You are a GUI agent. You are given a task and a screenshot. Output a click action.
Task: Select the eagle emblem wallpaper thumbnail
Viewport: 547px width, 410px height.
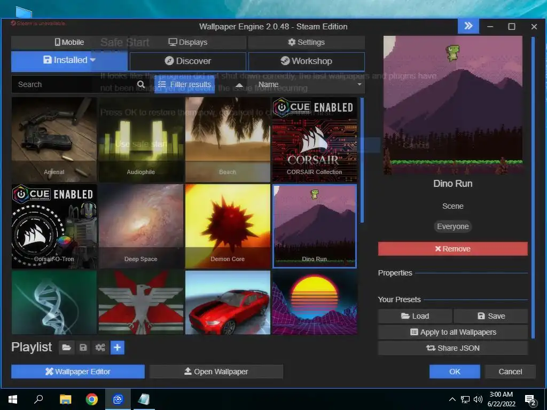(141, 303)
